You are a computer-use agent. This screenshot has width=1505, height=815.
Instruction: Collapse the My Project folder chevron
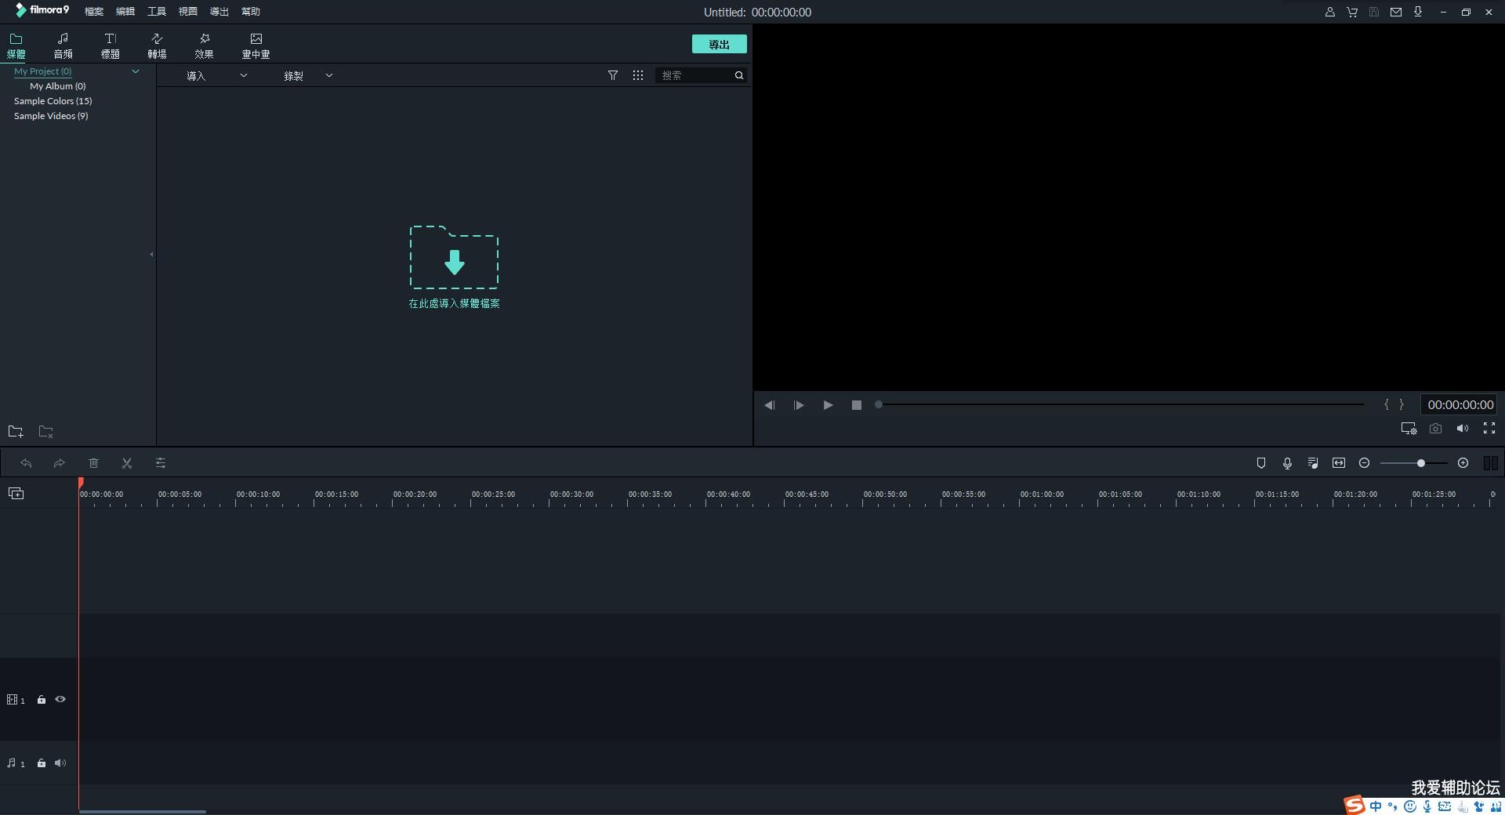pyautogui.click(x=136, y=71)
